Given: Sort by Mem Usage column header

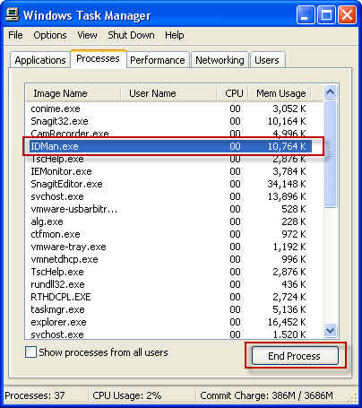Looking at the screenshot, I should (x=280, y=93).
